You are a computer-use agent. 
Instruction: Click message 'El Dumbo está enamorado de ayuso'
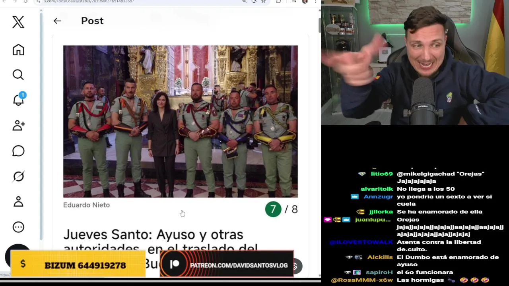point(448,261)
